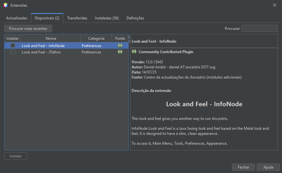Click the Instalar button below the list
Screen dimensions: 282x173
coord(16,156)
